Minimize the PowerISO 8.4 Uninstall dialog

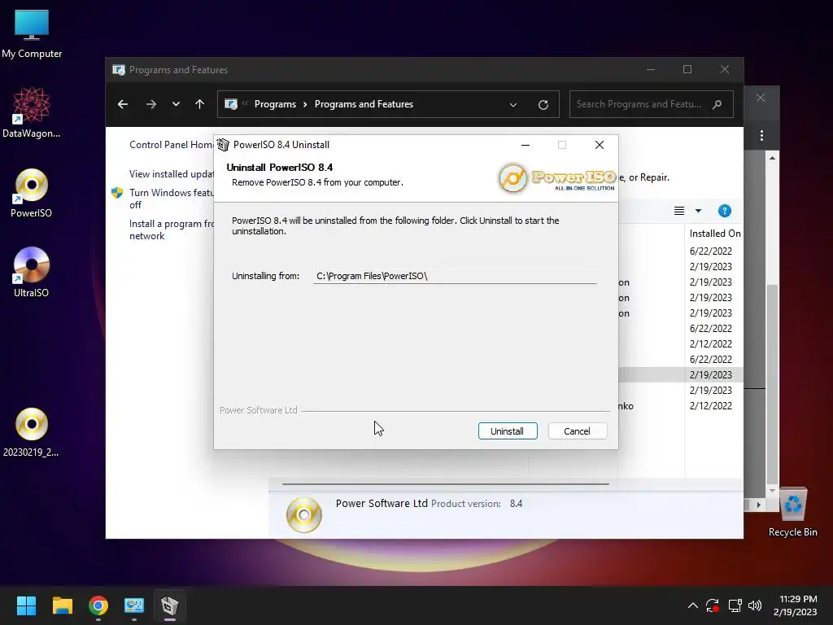point(526,145)
